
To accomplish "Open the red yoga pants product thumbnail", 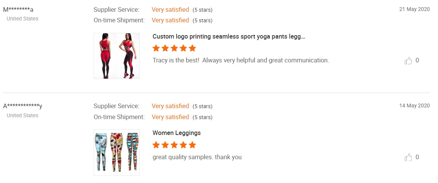I will [x=117, y=56].
